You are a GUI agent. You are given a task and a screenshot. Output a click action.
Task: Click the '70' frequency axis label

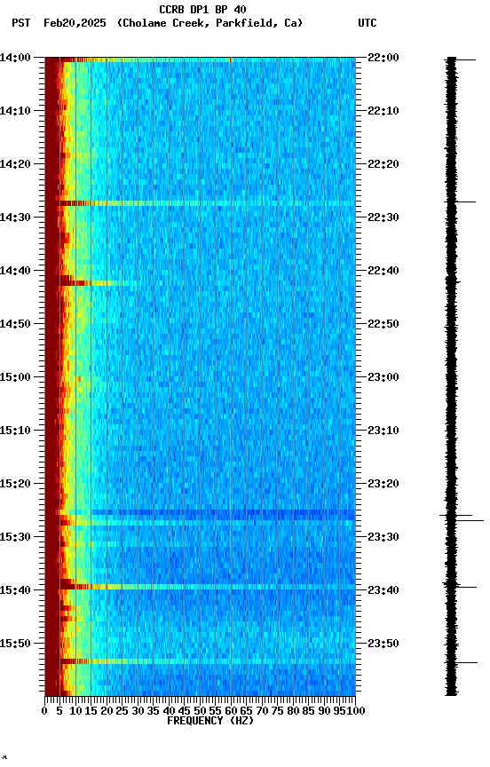tap(262, 711)
